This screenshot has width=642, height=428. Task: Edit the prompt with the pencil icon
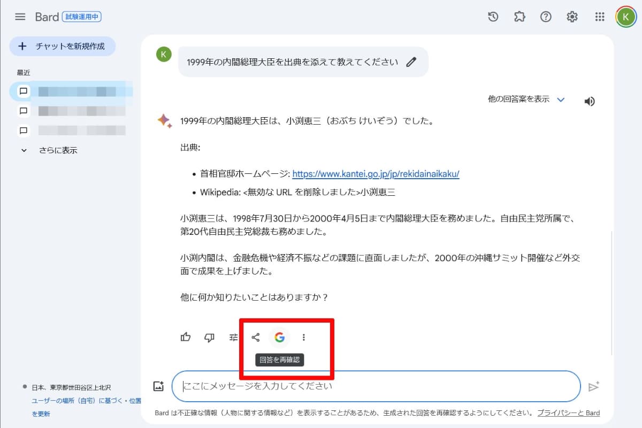point(411,62)
